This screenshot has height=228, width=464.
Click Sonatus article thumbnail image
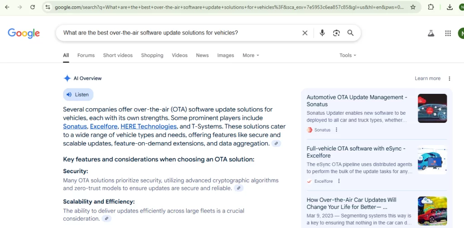coord(432,108)
